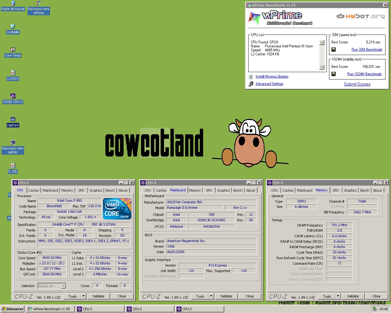Click the Intel Core i7 inside logo
Image resolution: width=391 pixels, height=313 pixels.
point(117,208)
